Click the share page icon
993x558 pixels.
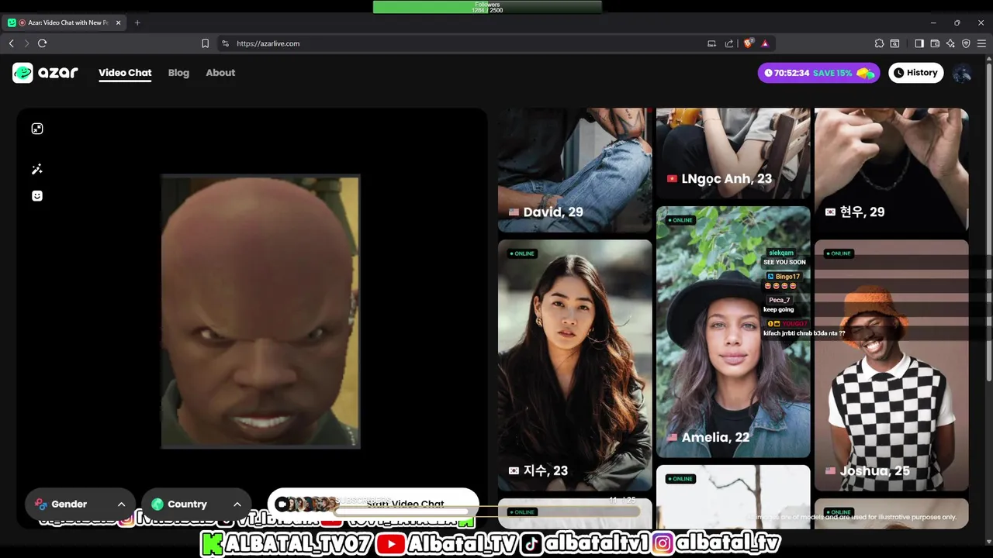[x=729, y=43]
